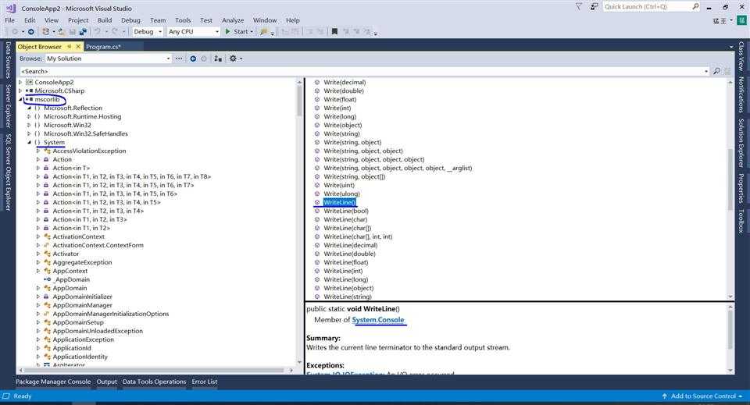The image size is (750, 405).
Task: Open the Build menu
Action: [x=104, y=20]
